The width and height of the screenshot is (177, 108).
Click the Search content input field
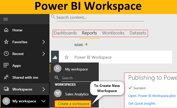[x=100, y=17]
